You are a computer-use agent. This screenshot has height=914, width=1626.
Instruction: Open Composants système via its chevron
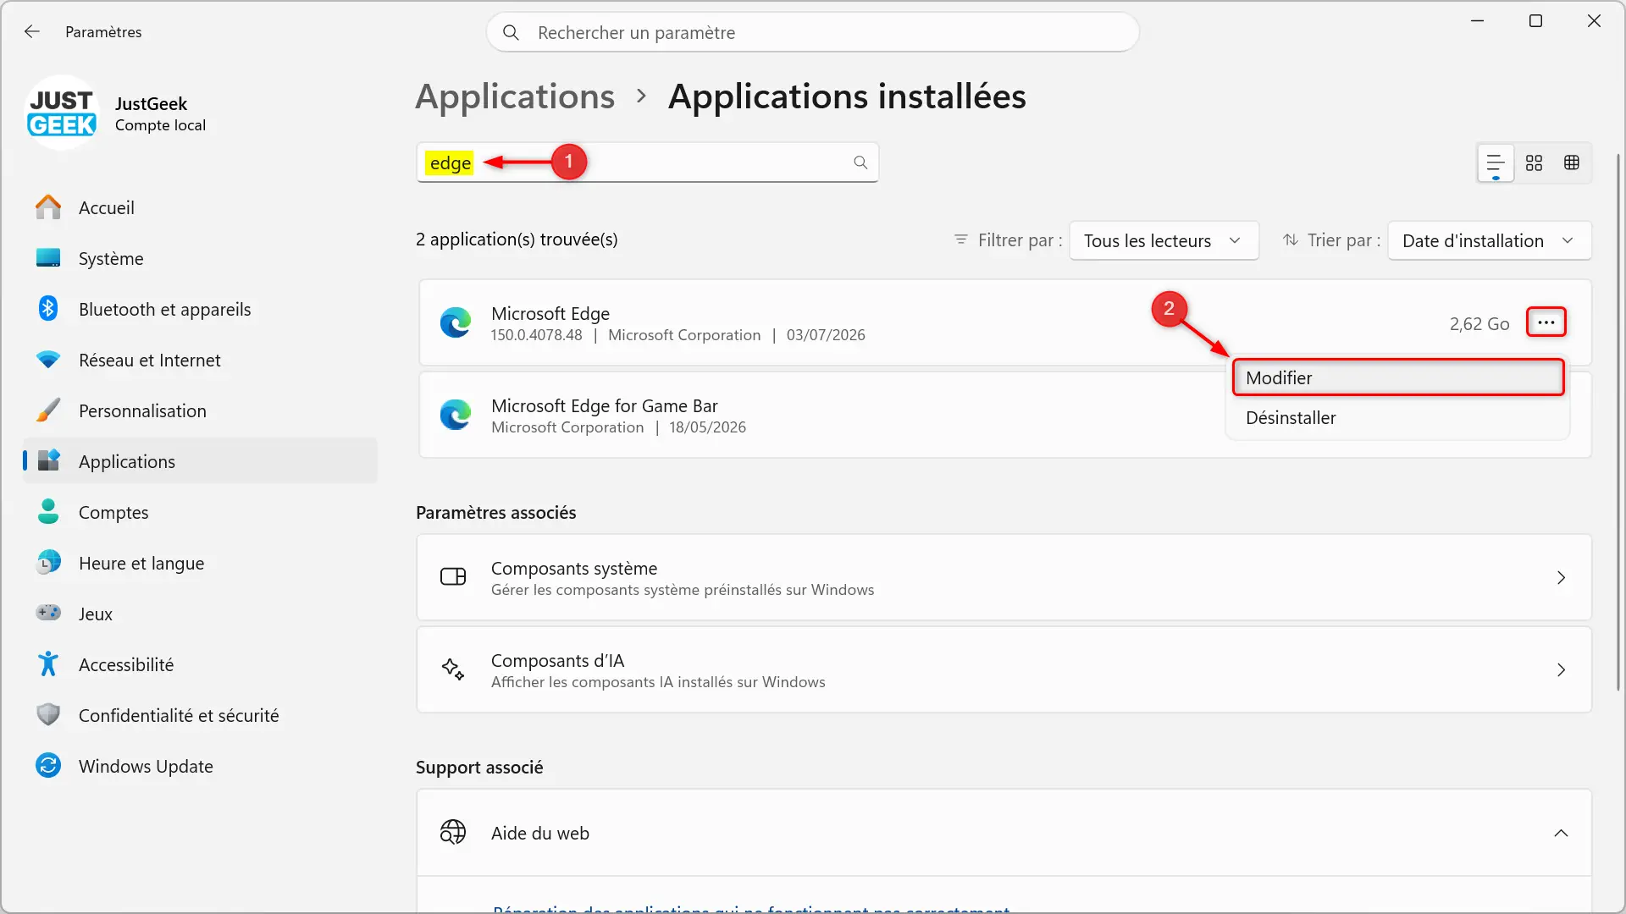[x=1561, y=578]
